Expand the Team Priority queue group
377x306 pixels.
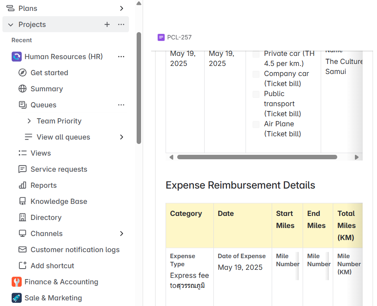(29, 121)
